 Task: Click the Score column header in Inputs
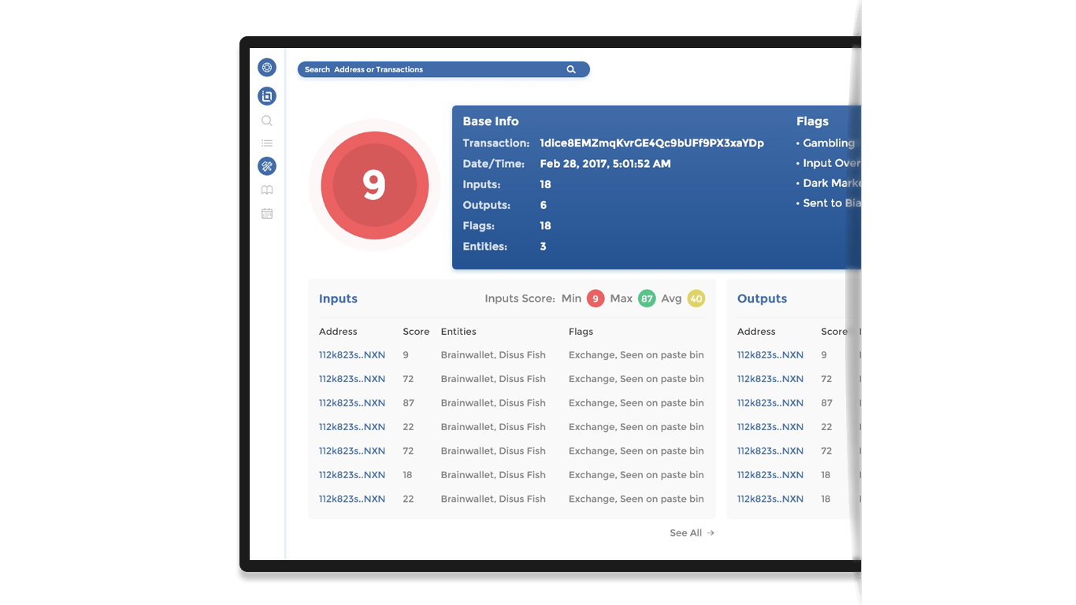pyautogui.click(x=416, y=332)
